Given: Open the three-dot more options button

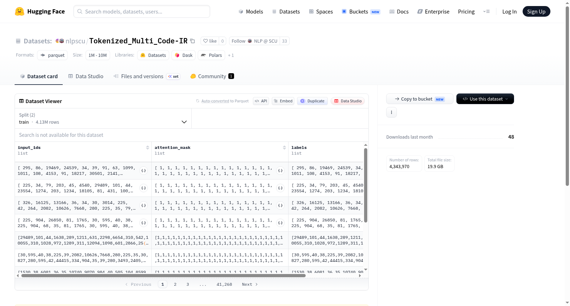Looking at the screenshot, I should [x=392, y=112].
